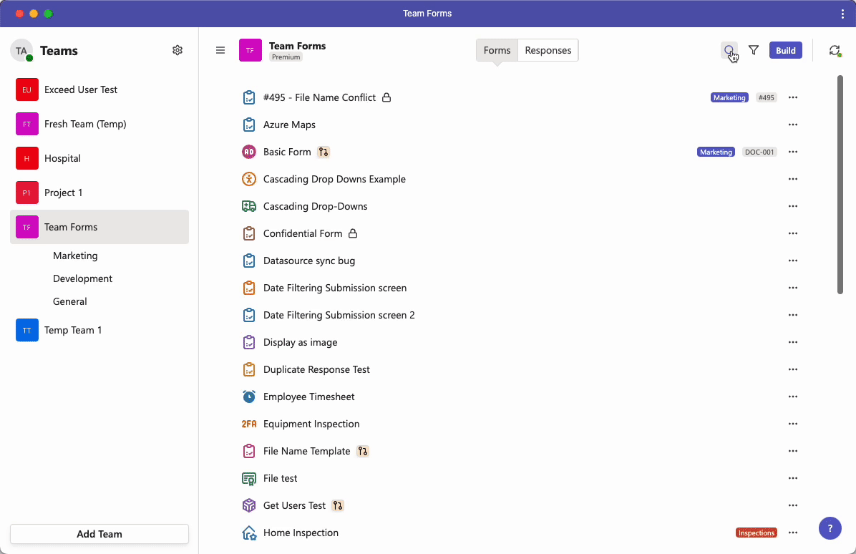Open more options for Basic Form
856x554 pixels.
(x=793, y=152)
